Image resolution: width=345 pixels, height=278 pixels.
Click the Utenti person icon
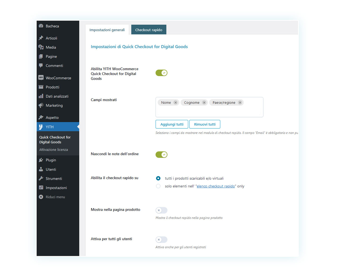41,169
